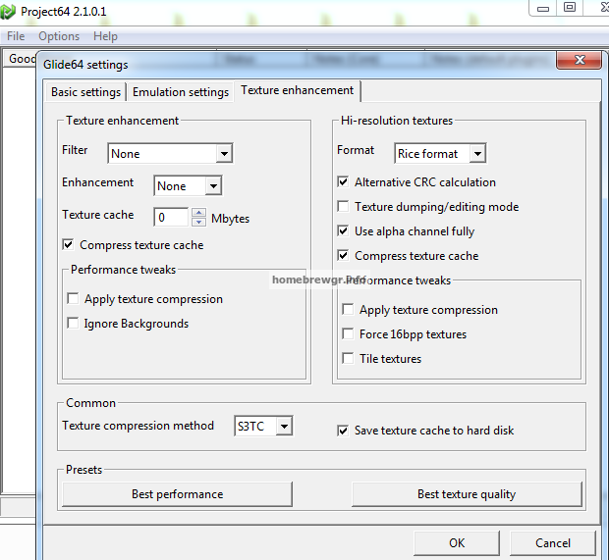The height and width of the screenshot is (560, 609).
Task: Open the Texture compression method dropdown
Action: coord(284,427)
